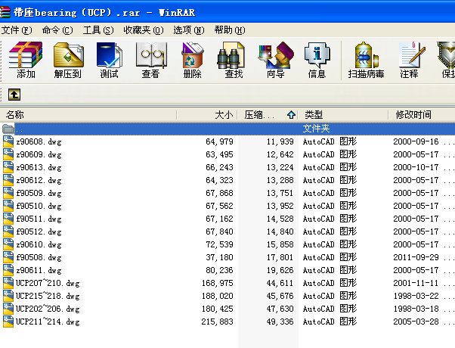The height and width of the screenshot is (348, 455).
Task: Go up one level with the arrow button
Action: click(x=14, y=95)
